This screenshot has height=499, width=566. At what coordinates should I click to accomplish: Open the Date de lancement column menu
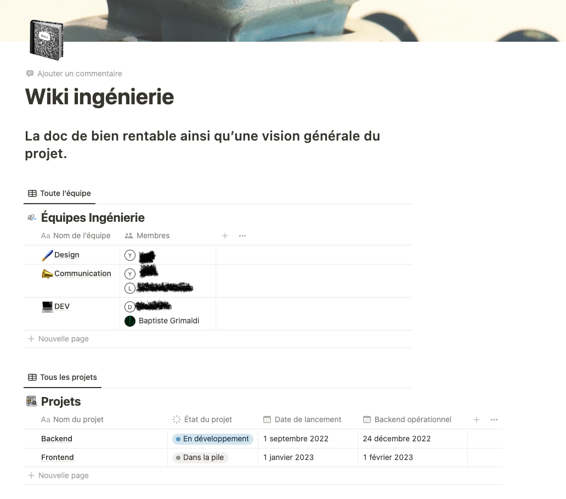[x=307, y=419]
